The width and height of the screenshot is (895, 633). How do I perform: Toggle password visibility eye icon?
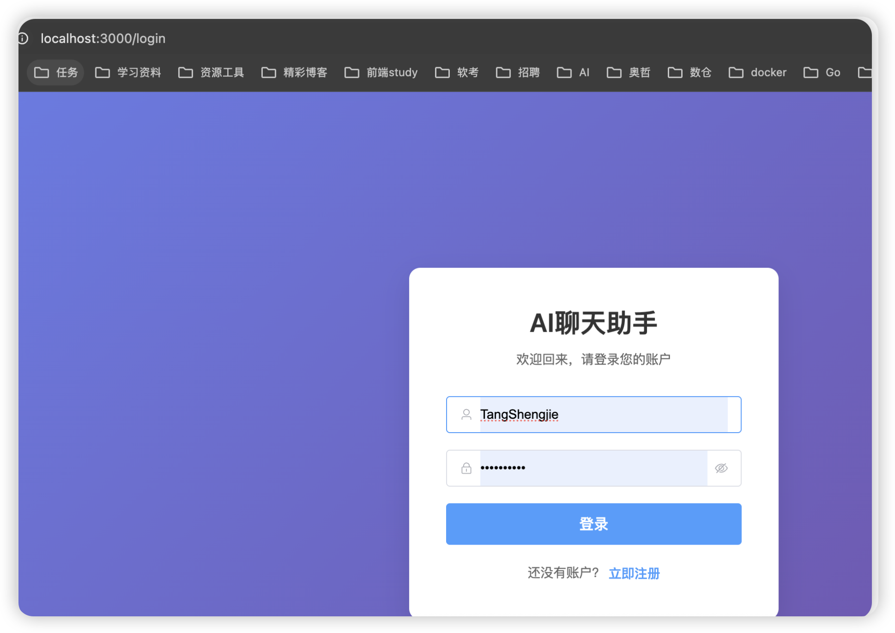click(x=721, y=468)
